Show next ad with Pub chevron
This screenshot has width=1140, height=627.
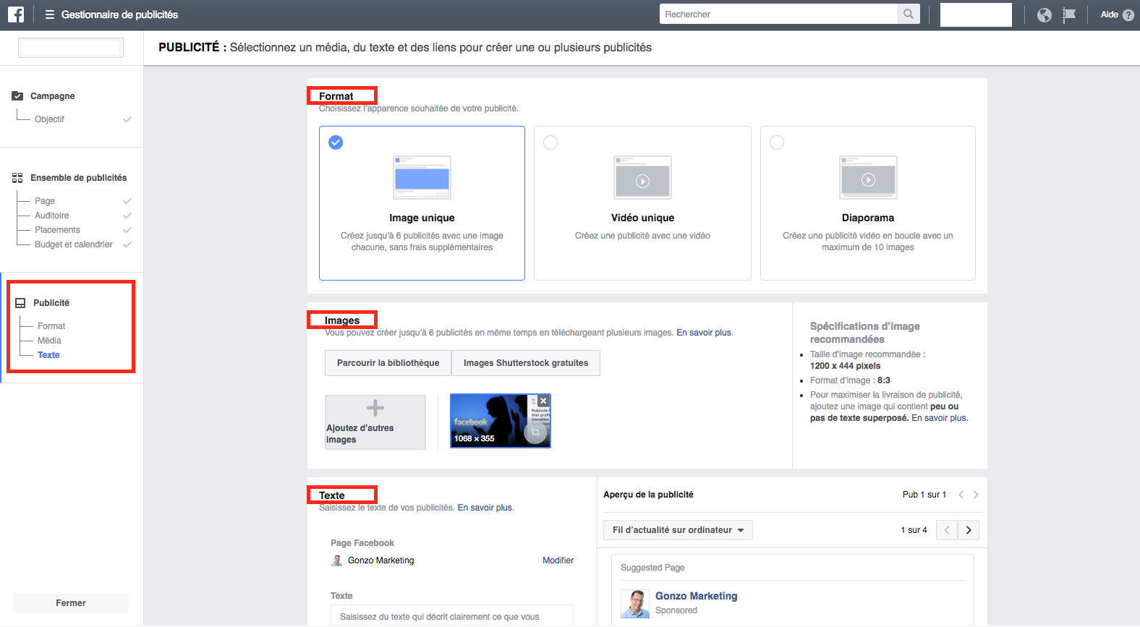(976, 495)
